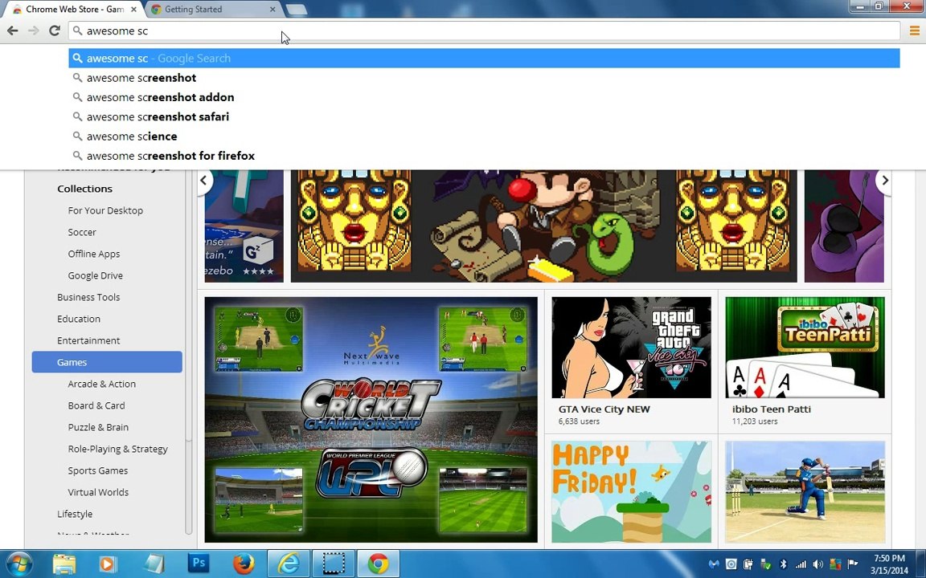Open a new browser tab

297,10
